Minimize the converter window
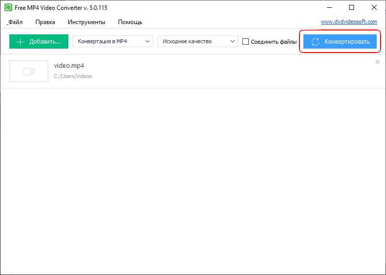Image resolution: width=386 pixels, height=275 pixels. [329, 8]
